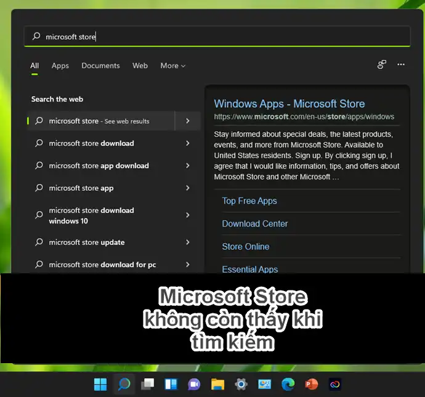The height and width of the screenshot is (397, 425).
Task: Expand arrow for 'microsoft store - See web results'
Action: tap(188, 121)
